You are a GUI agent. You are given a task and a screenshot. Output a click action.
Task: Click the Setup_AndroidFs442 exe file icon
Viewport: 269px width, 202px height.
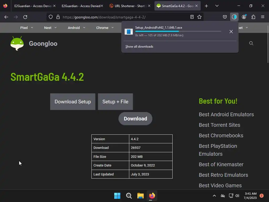[129, 32]
